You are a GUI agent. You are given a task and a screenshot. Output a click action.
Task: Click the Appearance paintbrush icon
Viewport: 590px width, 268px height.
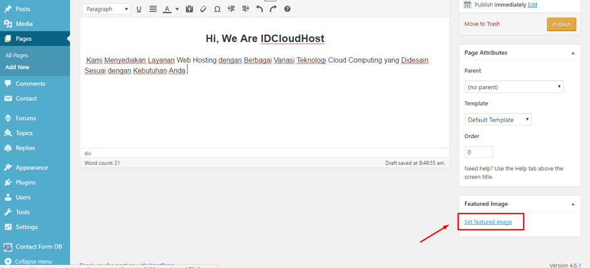(x=8, y=168)
